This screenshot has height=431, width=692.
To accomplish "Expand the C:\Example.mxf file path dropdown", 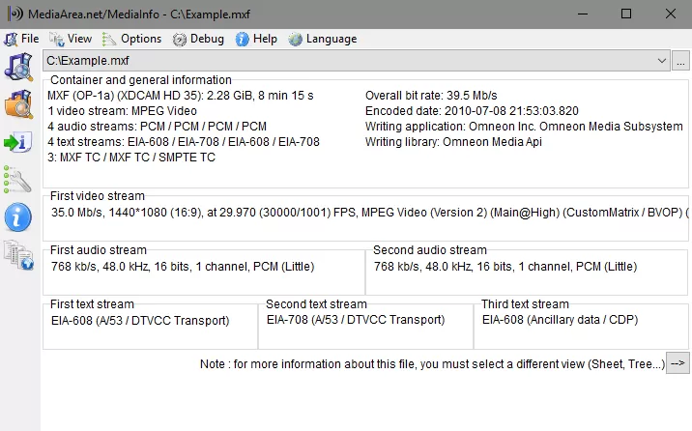I will tap(661, 61).
